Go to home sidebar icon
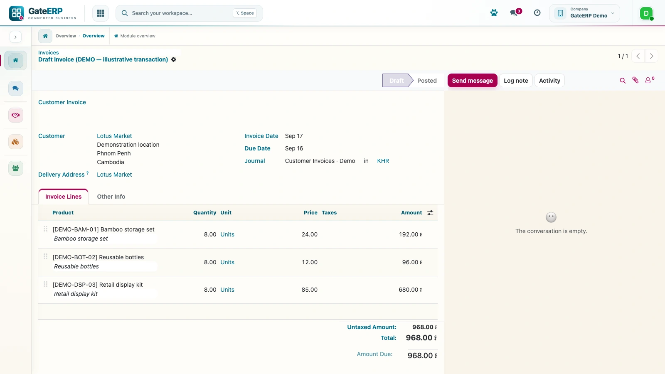665x374 pixels. 15,60
